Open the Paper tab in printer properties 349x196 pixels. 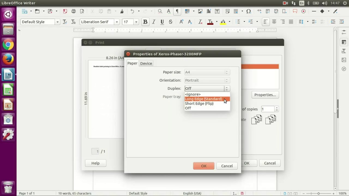tap(133, 63)
